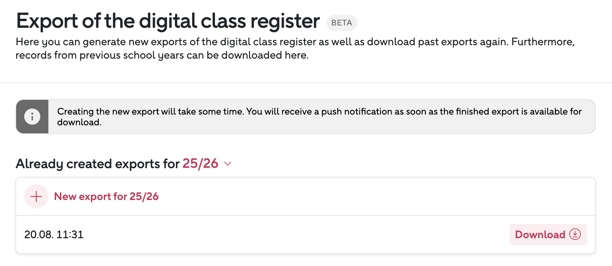The height and width of the screenshot is (266, 612).
Task: Click the word Furthermore in the description
Action: pyautogui.click(x=543, y=42)
